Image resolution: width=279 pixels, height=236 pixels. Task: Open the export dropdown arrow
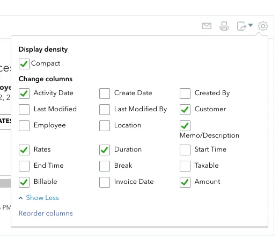[x=251, y=25]
